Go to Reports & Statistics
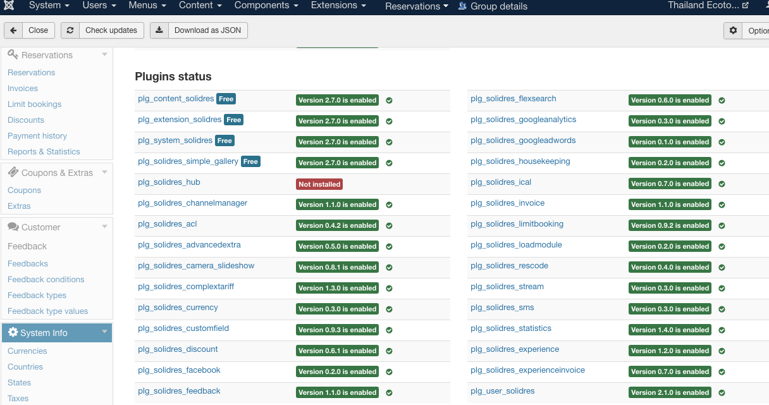Image resolution: width=769 pixels, height=405 pixels. tap(44, 152)
